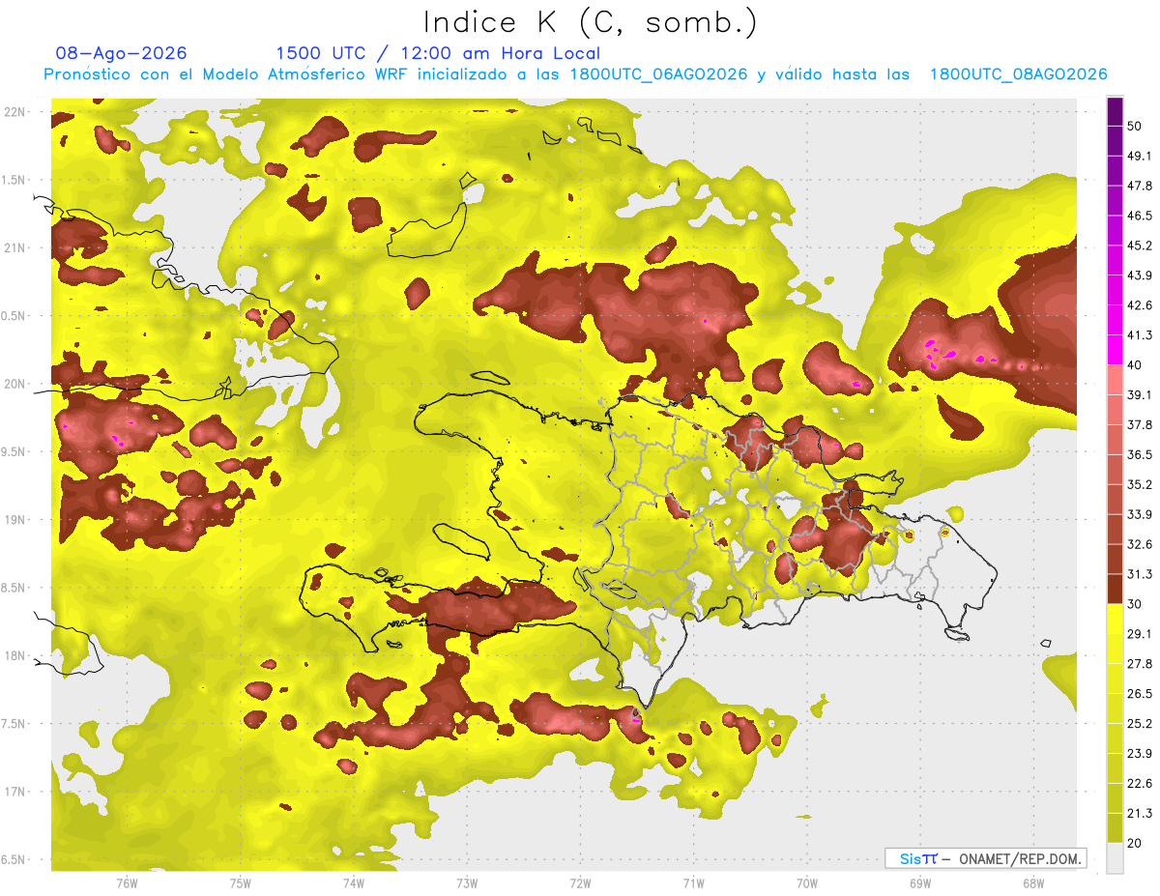Click the colorbar value '29.1'
The height and width of the screenshot is (896, 1160).
click(1140, 634)
